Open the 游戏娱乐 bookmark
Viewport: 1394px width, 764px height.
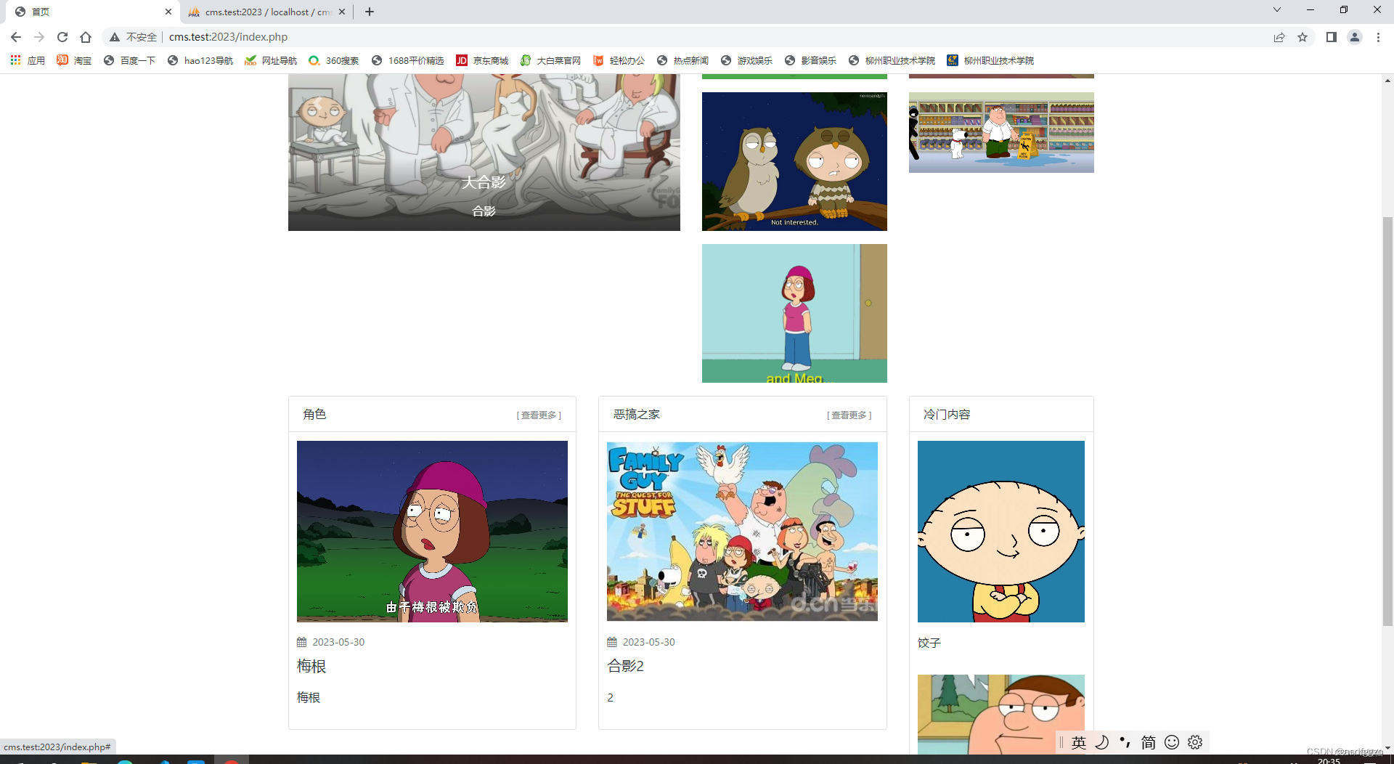click(746, 60)
